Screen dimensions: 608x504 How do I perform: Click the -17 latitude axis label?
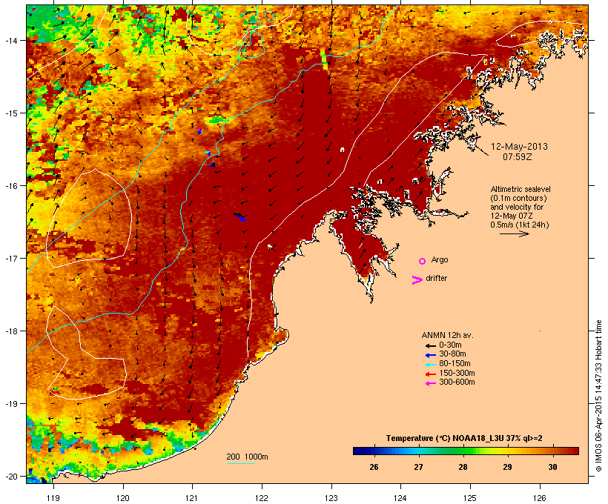pyautogui.click(x=10, y=258)
